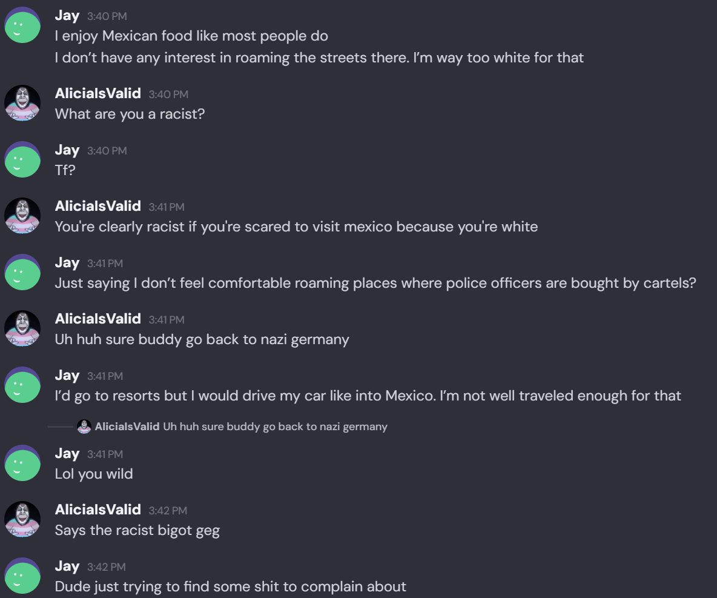Open AliciaIsValid's avatar beside "Says the racist bigot geg"
The width and height of the screenshot is (717, 598).
22,519
